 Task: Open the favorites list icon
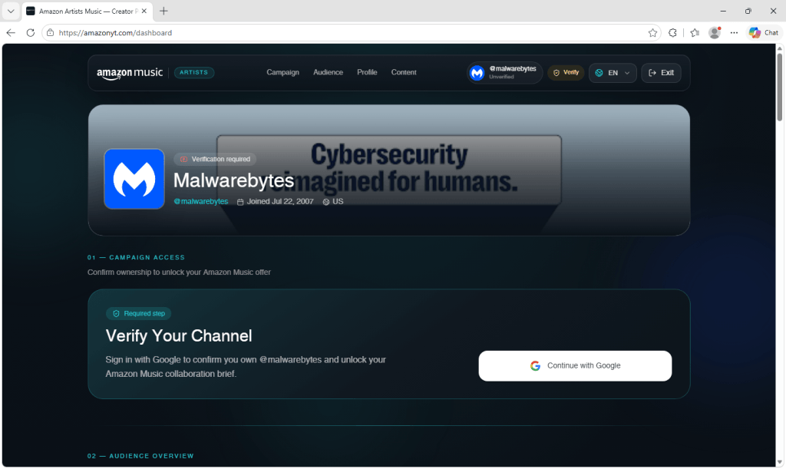[695, 32]
